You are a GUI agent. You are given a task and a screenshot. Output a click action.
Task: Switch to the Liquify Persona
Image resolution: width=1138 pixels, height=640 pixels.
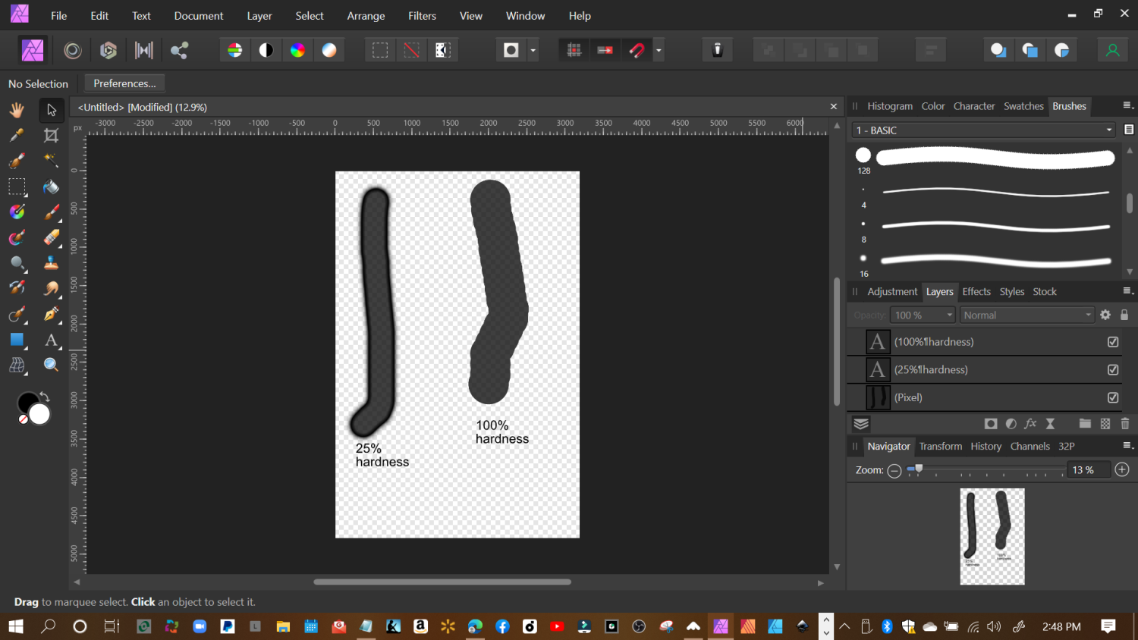73,50
